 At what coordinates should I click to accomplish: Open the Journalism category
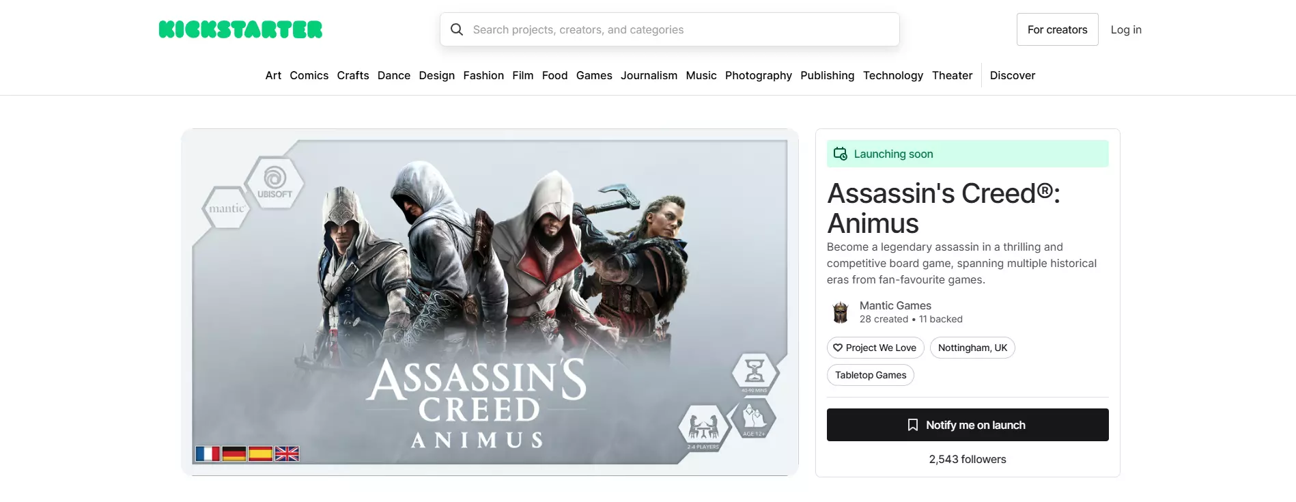point(649,75)
